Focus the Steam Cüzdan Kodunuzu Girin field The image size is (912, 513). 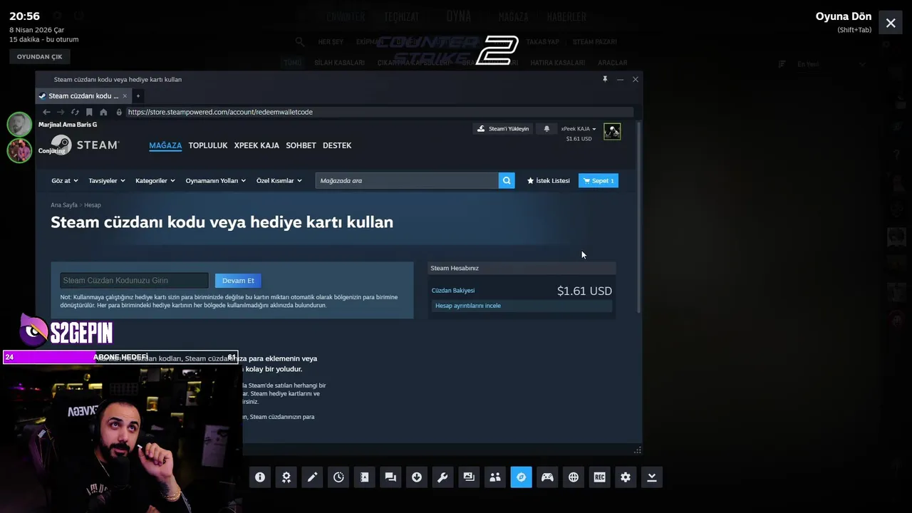tap(135, 281)
